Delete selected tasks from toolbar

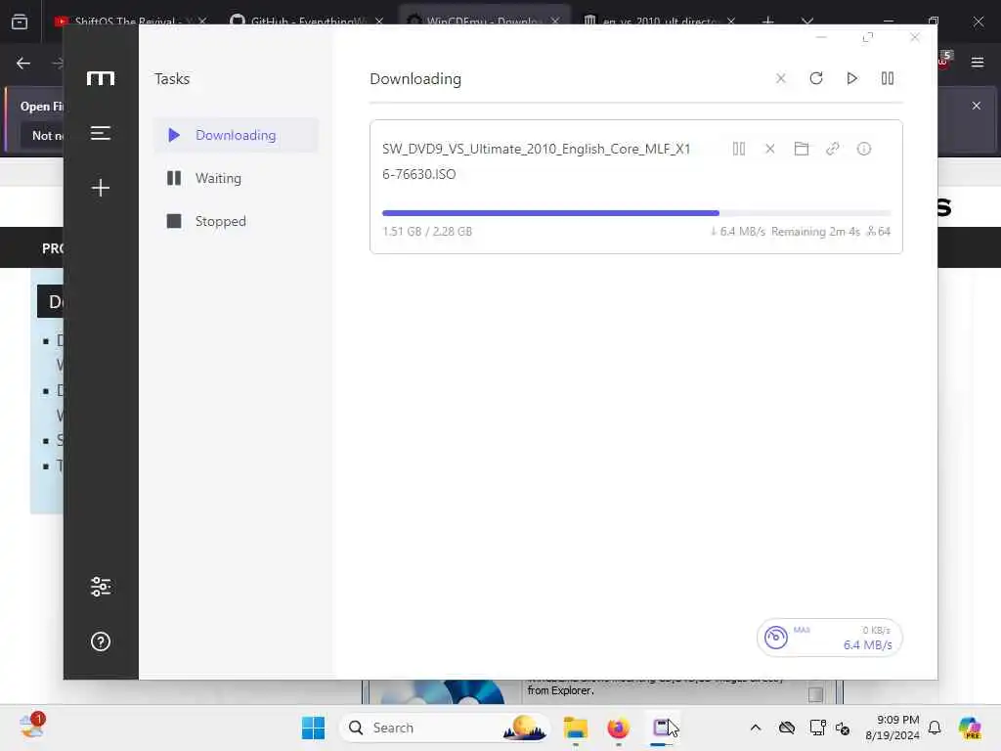(x=780, y=78)
